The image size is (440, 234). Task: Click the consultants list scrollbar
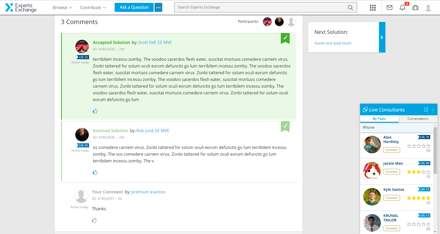coord(435,150)
